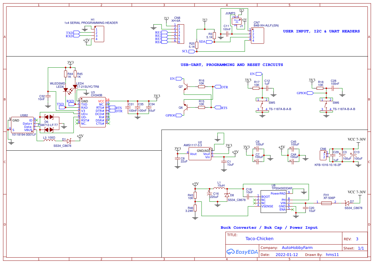
Task: Select fuse FH1 XF-506P
Action: 326,202
